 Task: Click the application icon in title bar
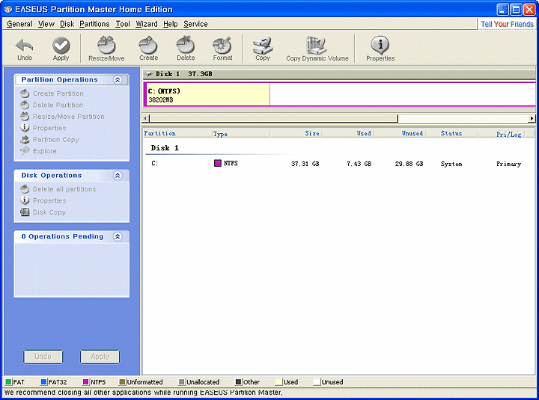7,9
